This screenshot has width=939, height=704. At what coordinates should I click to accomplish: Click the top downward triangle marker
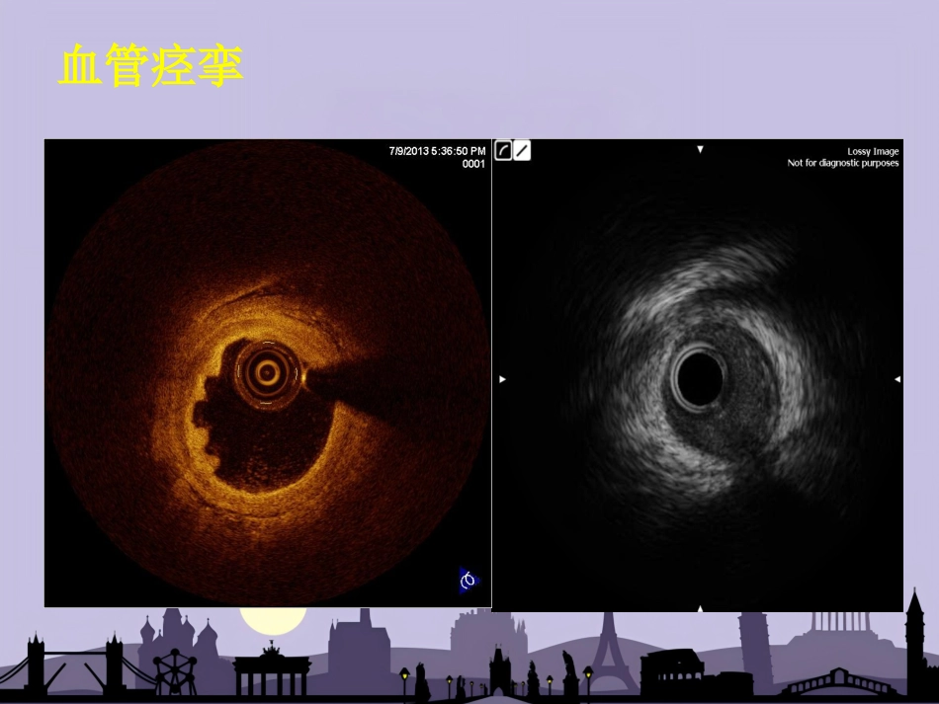700,149
